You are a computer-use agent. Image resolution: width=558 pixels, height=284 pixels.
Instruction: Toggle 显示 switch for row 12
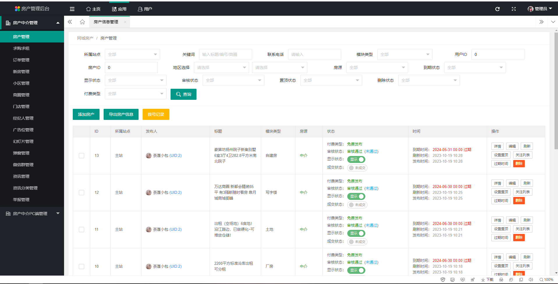click(356, 196)
